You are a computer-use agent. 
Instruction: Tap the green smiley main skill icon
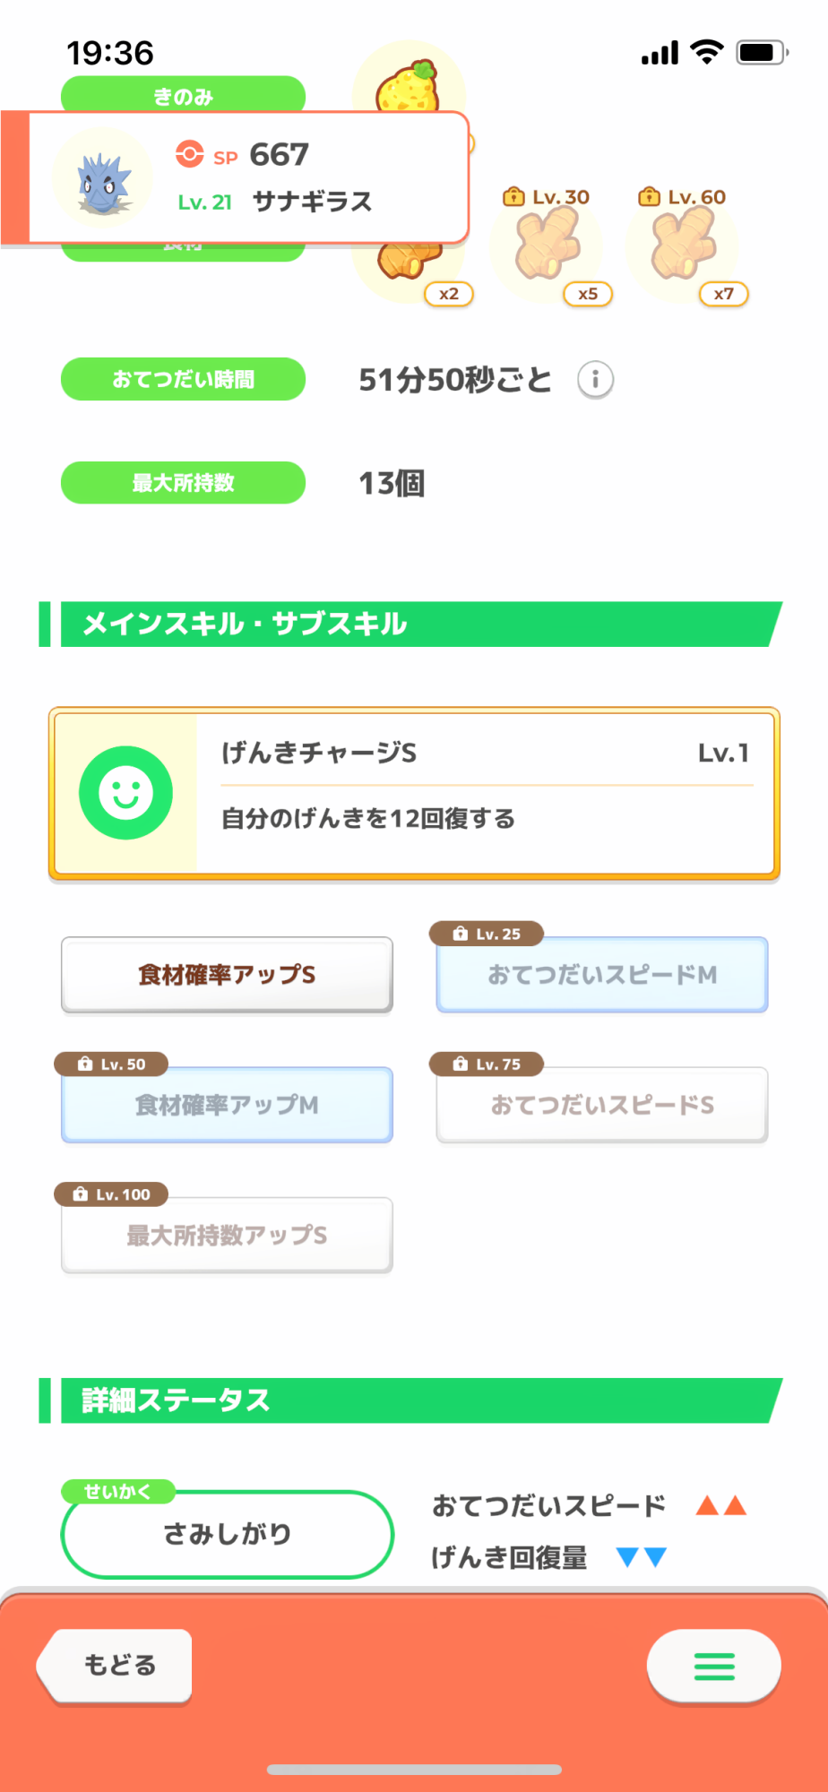[125, 793]
